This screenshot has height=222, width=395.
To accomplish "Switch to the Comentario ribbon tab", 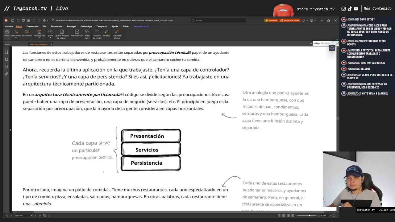I will click(x=32, y=27).
